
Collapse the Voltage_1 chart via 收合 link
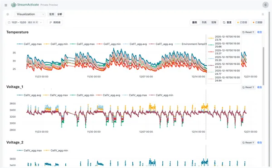(x=259, y=87)
